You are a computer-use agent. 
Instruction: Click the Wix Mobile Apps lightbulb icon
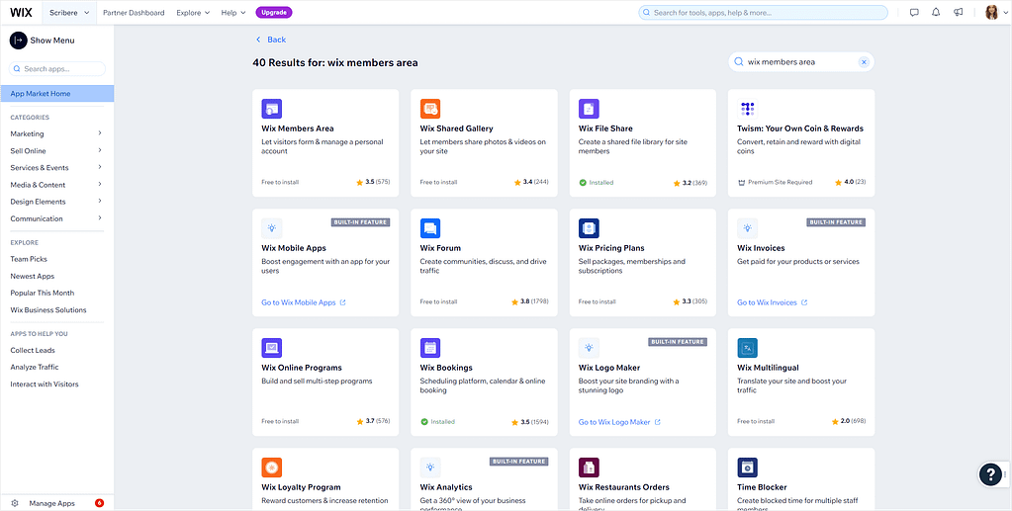(272, 227)
